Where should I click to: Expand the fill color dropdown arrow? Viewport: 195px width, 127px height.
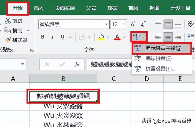coord(108,37)
